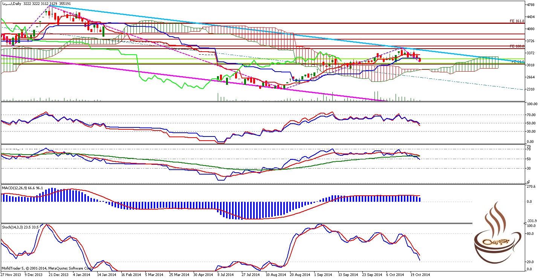Click the 3372 price axis value
This screenshot has height=279, width=541.
click(x=532, y=53)
